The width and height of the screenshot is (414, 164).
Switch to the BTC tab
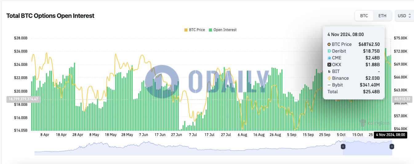coord(364,16)
